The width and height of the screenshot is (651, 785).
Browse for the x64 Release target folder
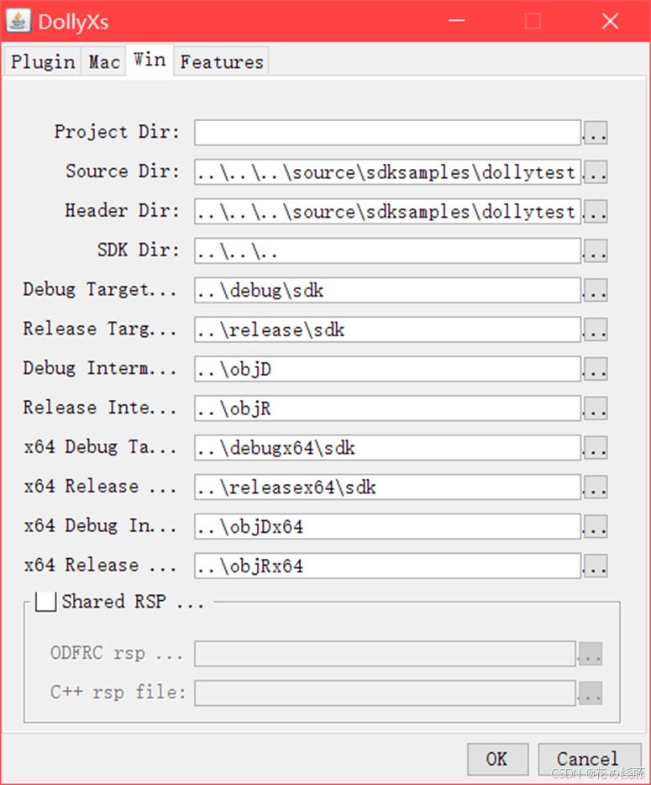click(596, 487)
